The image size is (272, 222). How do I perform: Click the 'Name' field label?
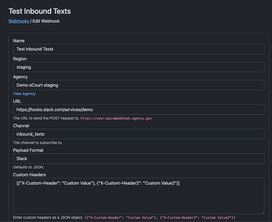click(19, 41)
